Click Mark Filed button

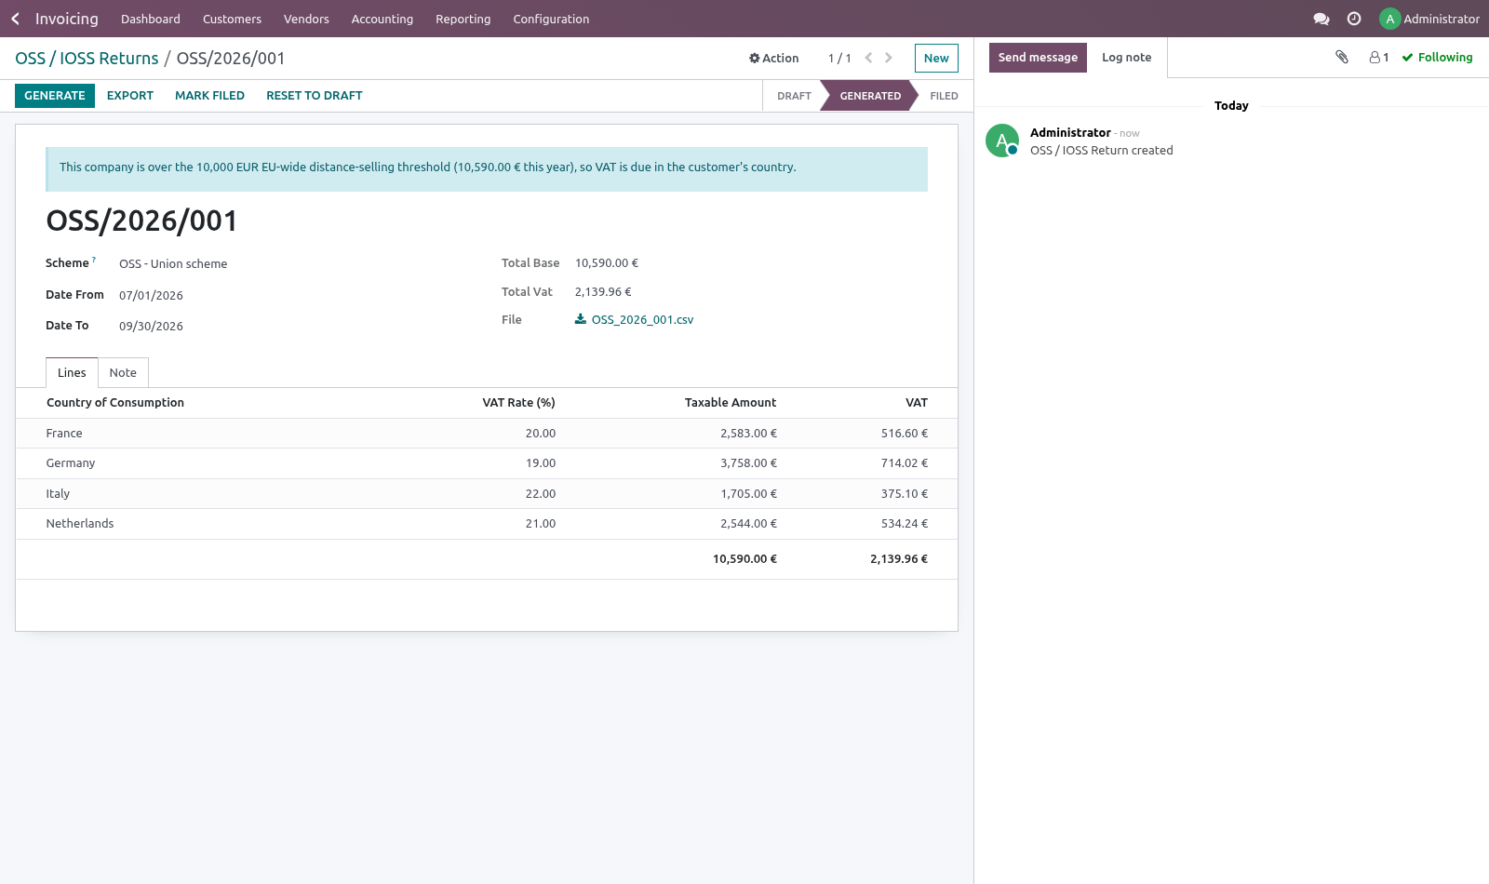point(209,96)
